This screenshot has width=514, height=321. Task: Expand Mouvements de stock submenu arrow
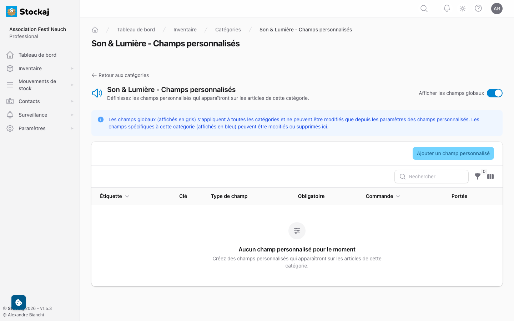pyautogui.click(x=72, y=85)
